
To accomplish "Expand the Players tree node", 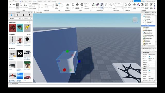I will 142,27.
